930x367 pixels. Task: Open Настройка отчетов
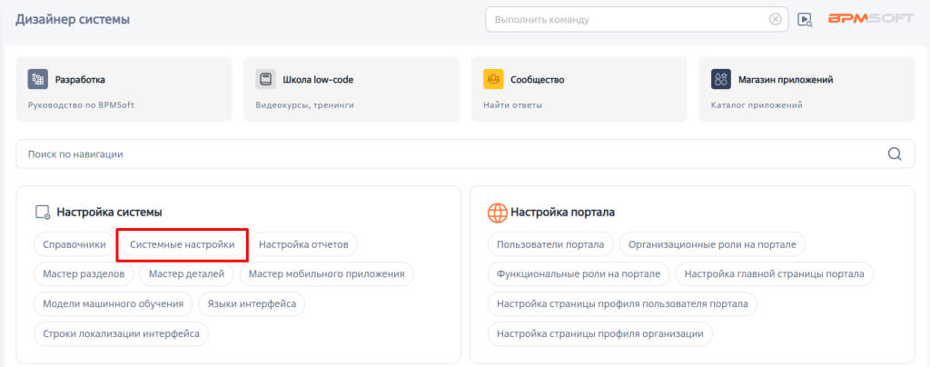(x=303, y=244)
